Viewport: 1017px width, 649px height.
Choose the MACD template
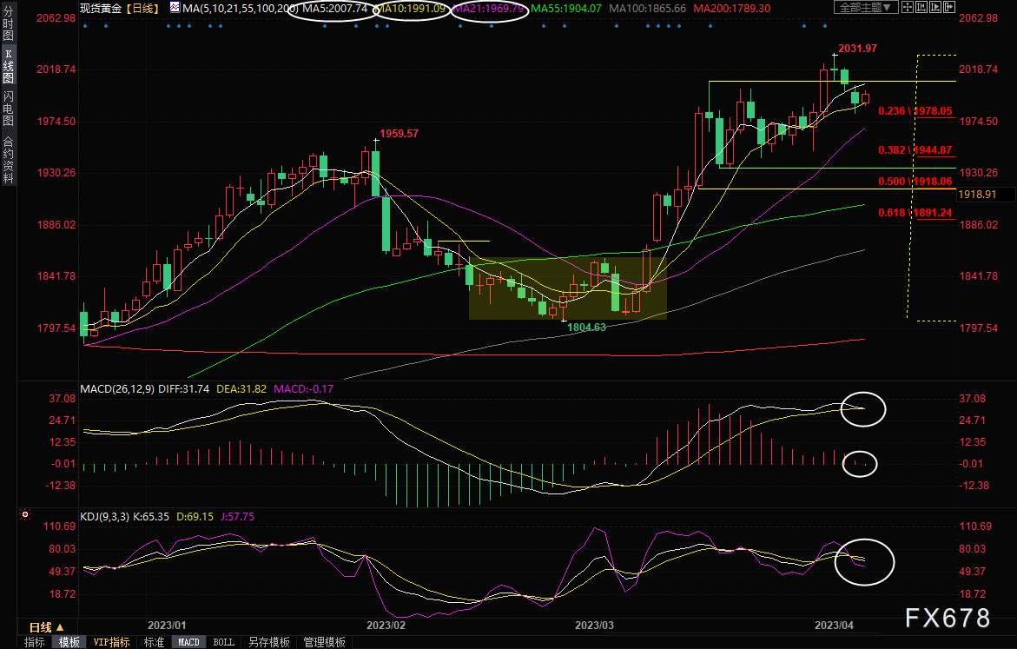188,642
